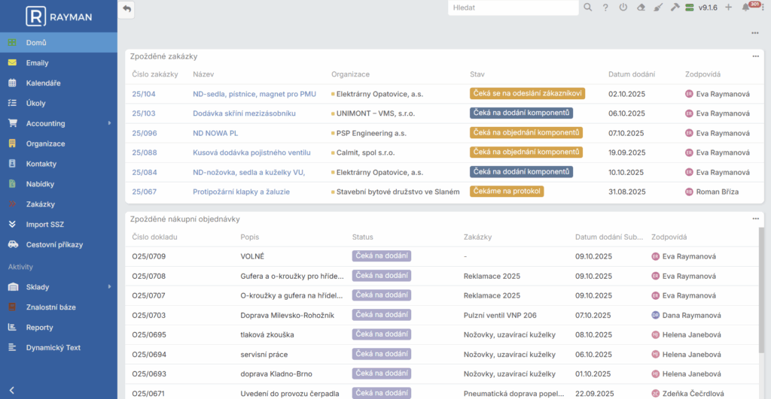Click the Hledat search field
The width and height of the screenshot is (771, 399).
512,8
